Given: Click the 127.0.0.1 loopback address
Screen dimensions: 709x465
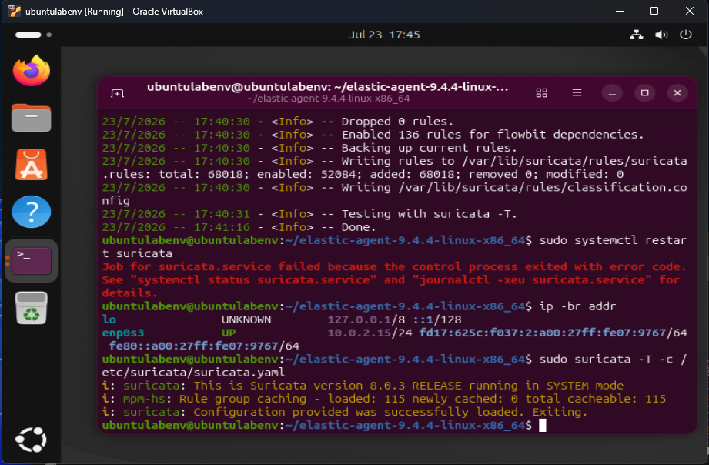Looking at the screenshot, I should point(360,319).
